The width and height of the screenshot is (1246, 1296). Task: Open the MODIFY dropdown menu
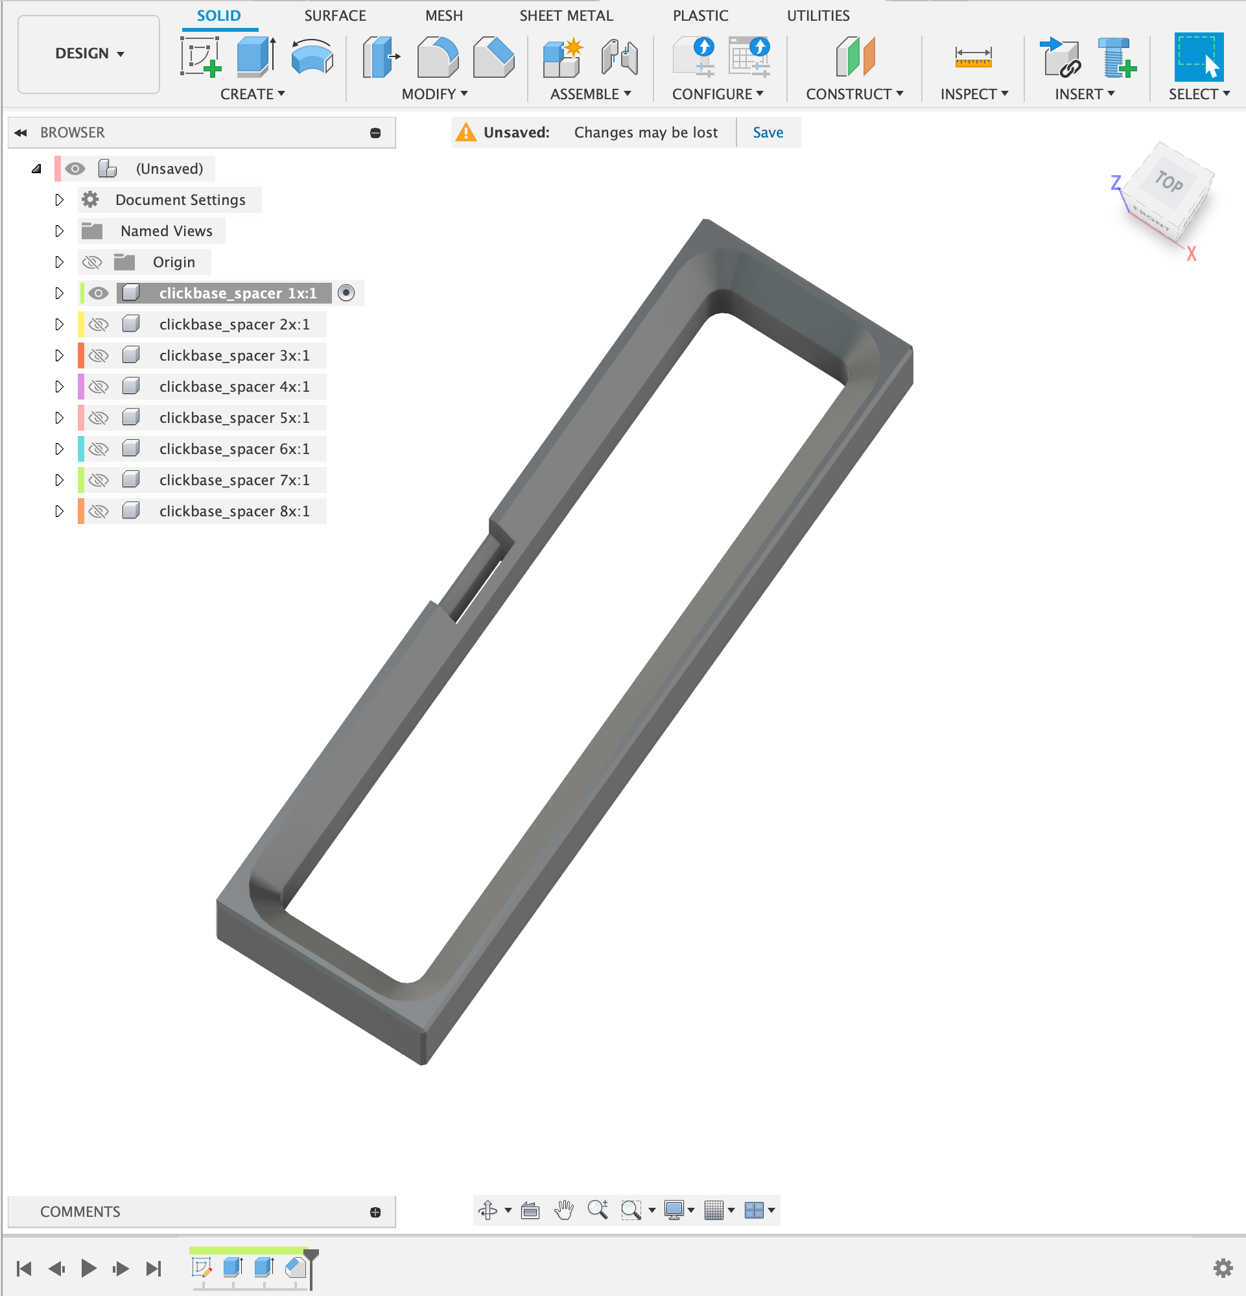point(434,94)
